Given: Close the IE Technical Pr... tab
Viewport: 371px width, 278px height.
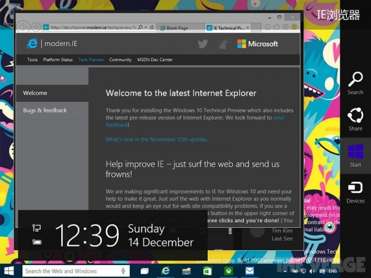Looking at the screenshot, I should point(247,28).
